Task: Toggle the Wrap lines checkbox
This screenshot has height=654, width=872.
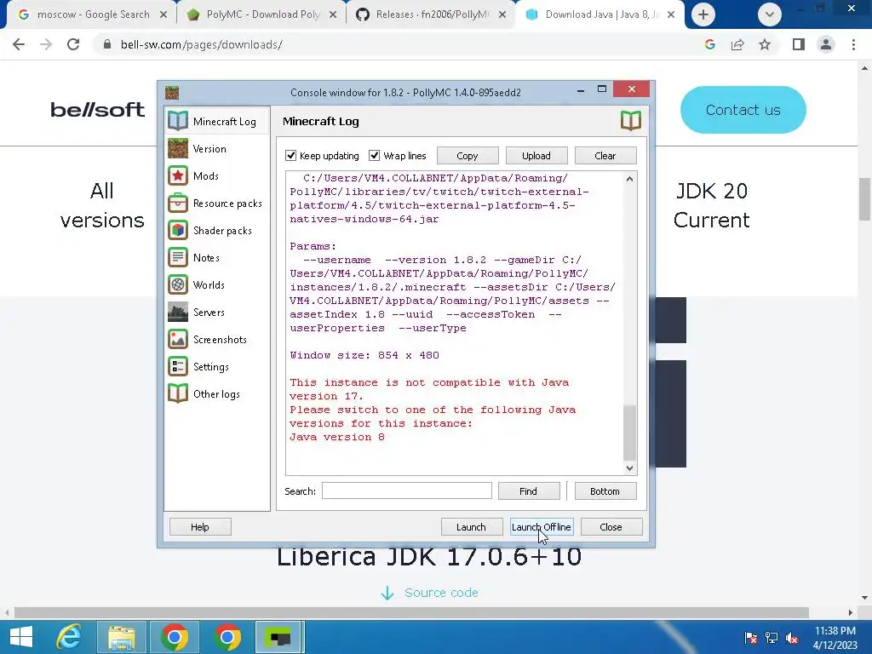Action: 375,155
